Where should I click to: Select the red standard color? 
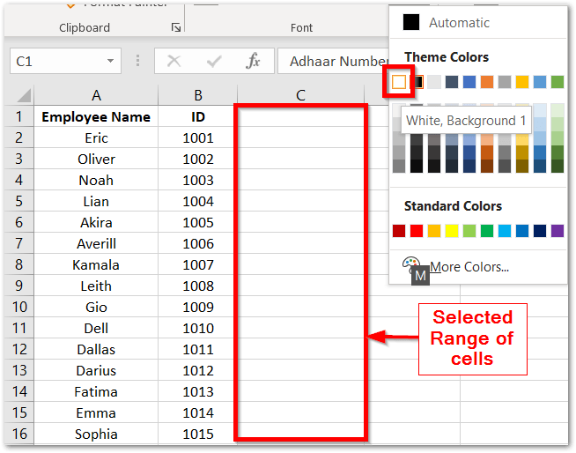[x=417, y=231]
